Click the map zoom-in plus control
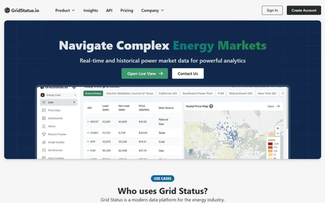The width and height of the screenshot is (325, 203). pyautogui.click(x=278, y=128)
